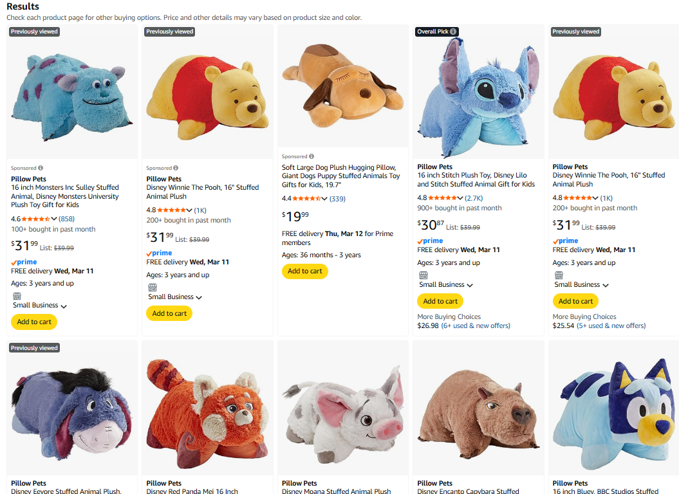Add the Stitch plush to cart
The image size is (679, 494).
[x=440, y=301]
